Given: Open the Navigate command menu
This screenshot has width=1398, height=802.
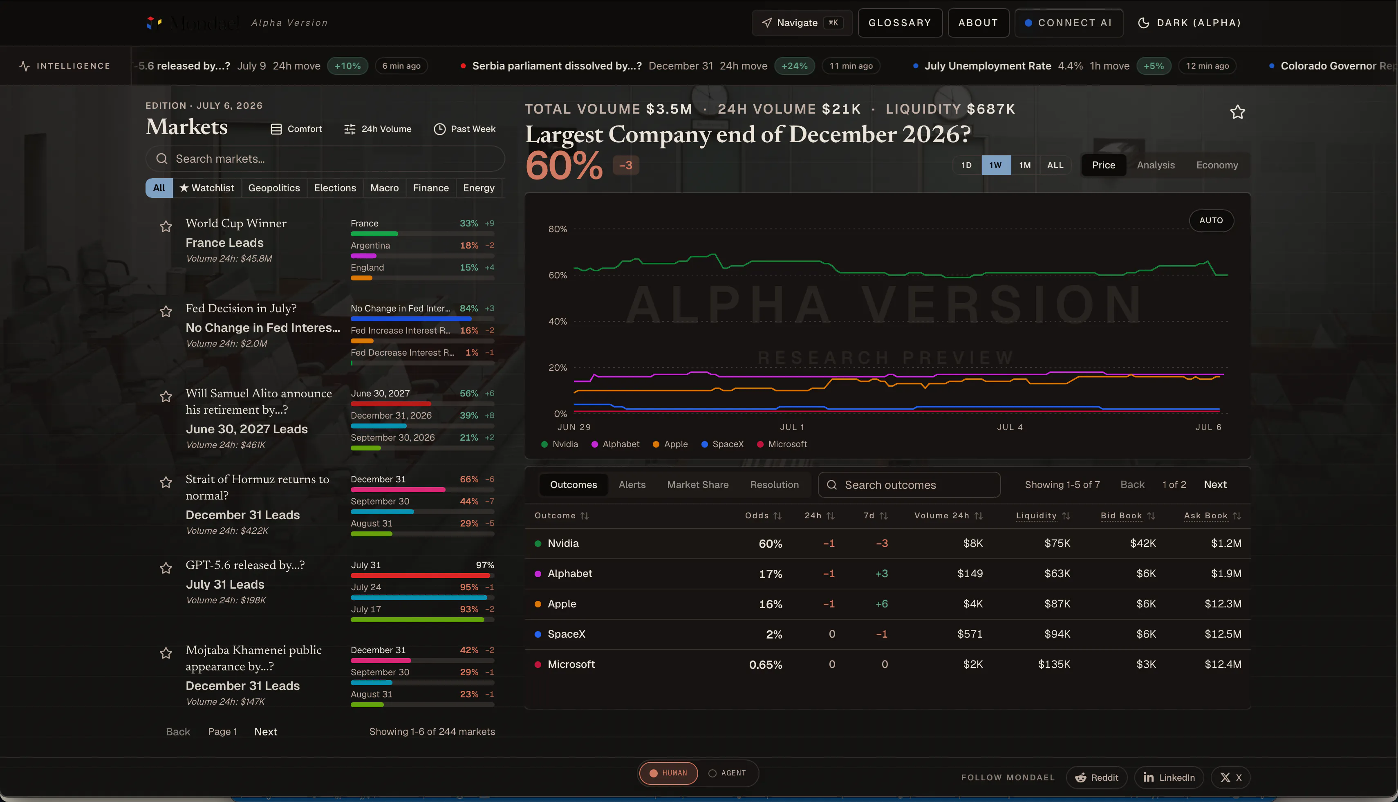Looking at the screenshot, I should (802, 22).
